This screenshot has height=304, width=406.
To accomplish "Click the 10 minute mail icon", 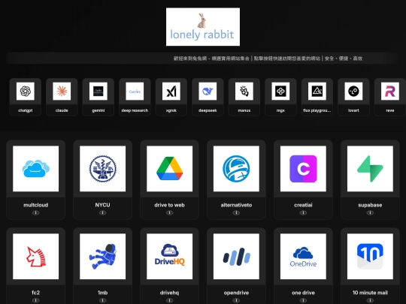I will pos(370,257).
